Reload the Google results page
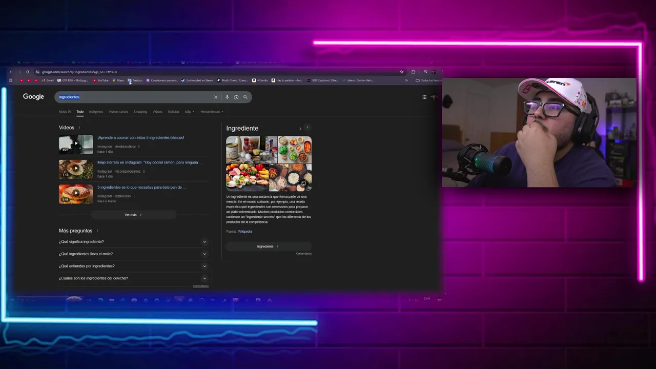The image size is (656, 369). (x=28, y=72)
